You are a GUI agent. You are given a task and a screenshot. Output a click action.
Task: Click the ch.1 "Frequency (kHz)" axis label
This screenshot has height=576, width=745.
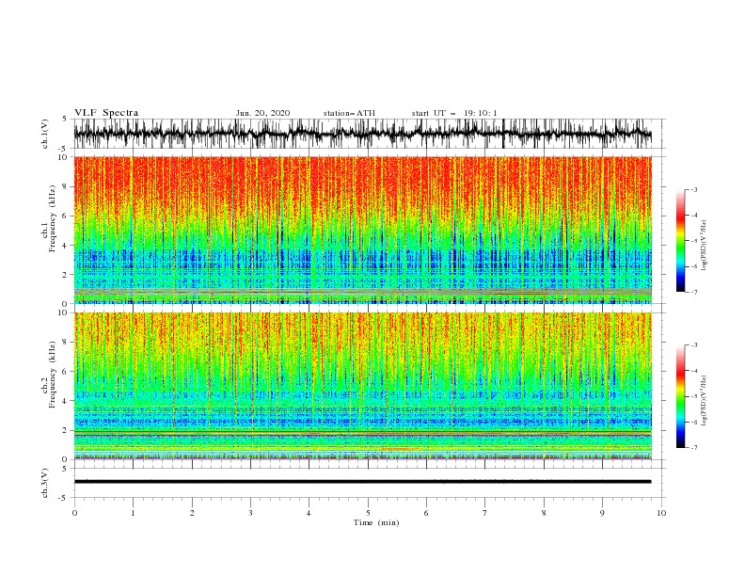tap(53, 217)
